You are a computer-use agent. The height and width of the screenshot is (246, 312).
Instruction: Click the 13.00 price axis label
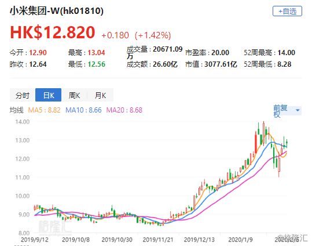[x=23, y=140]
